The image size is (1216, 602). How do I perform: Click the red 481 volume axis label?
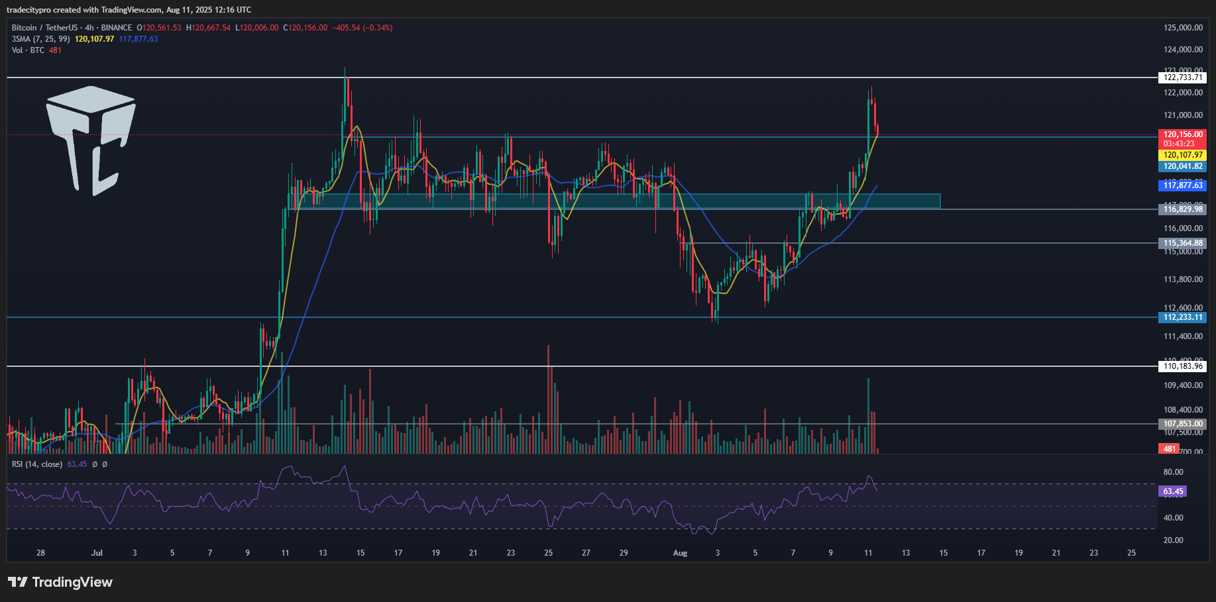tap(1170, 449)
